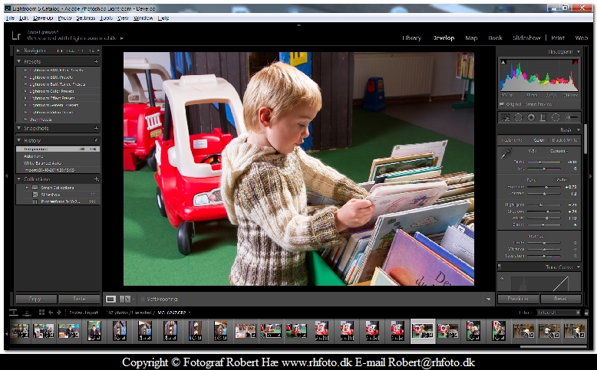This screenshot has width=597, height=370.
Task: Collapse the Snapshots panel
Action: tap(18, 128)
